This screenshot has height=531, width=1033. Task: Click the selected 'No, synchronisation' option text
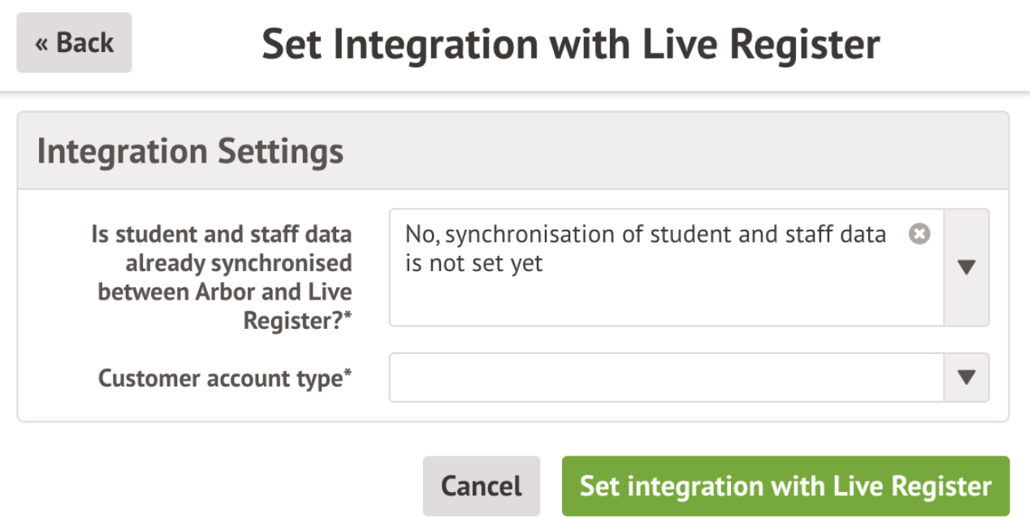(645, 235)
